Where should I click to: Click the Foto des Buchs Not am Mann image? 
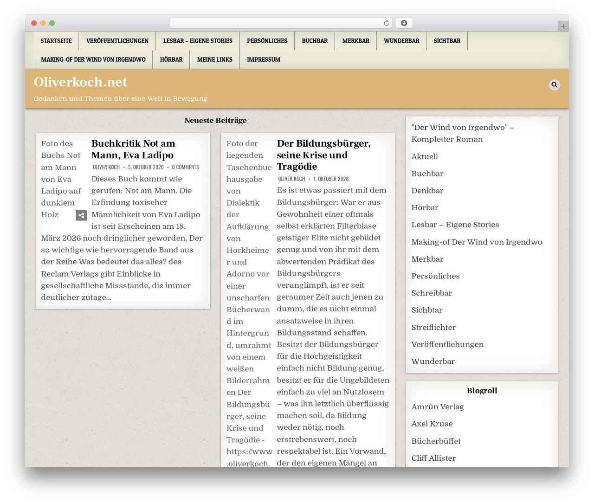(x=61, y=179)
